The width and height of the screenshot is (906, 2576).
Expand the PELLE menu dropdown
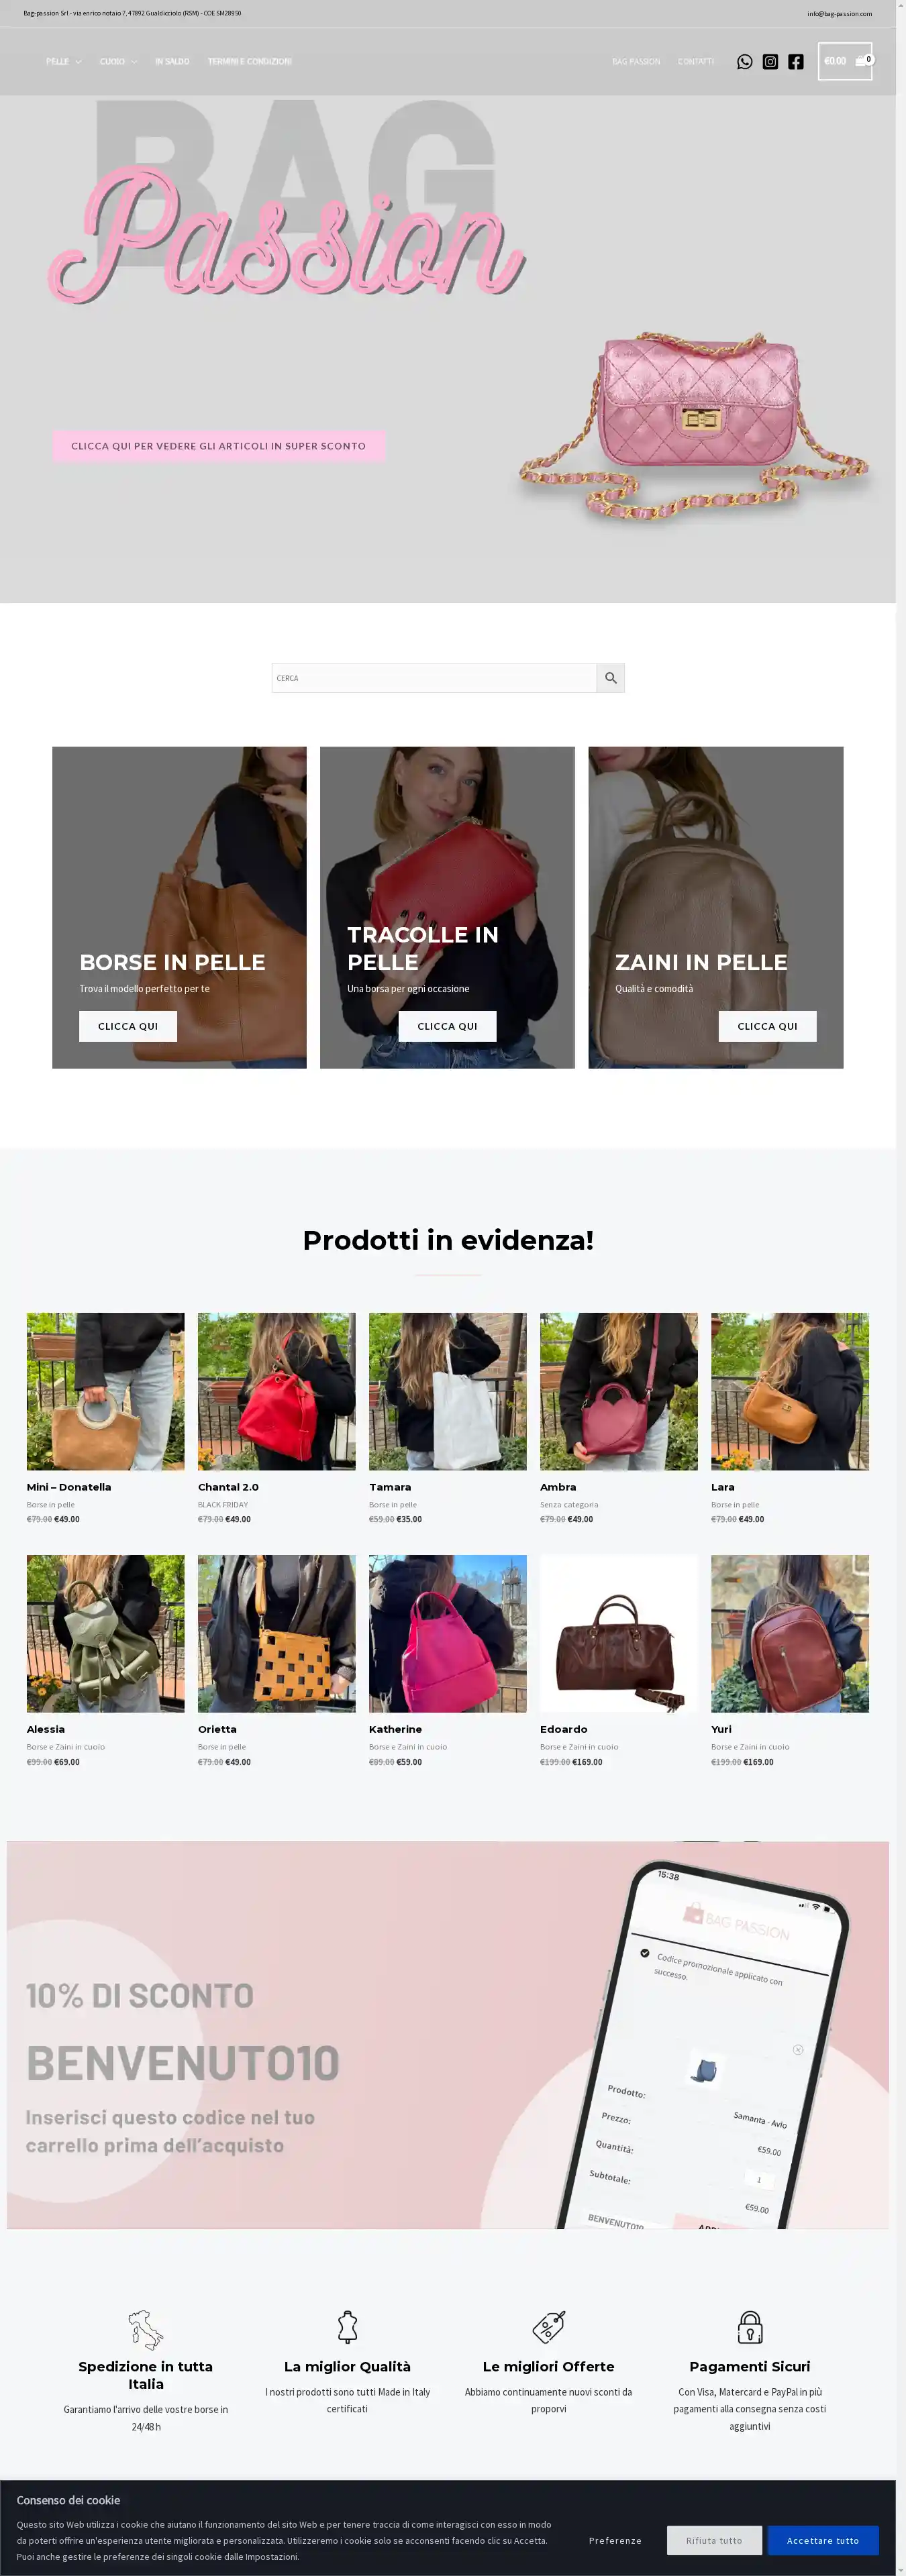click(x=64, y=62)
